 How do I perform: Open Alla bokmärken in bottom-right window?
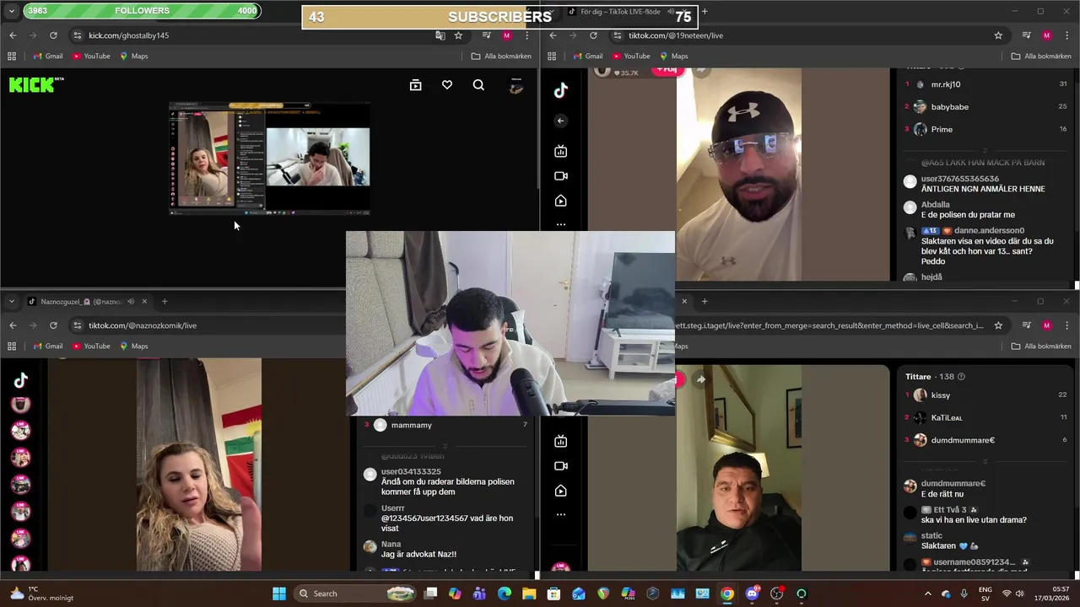(x=1041, y=346)
